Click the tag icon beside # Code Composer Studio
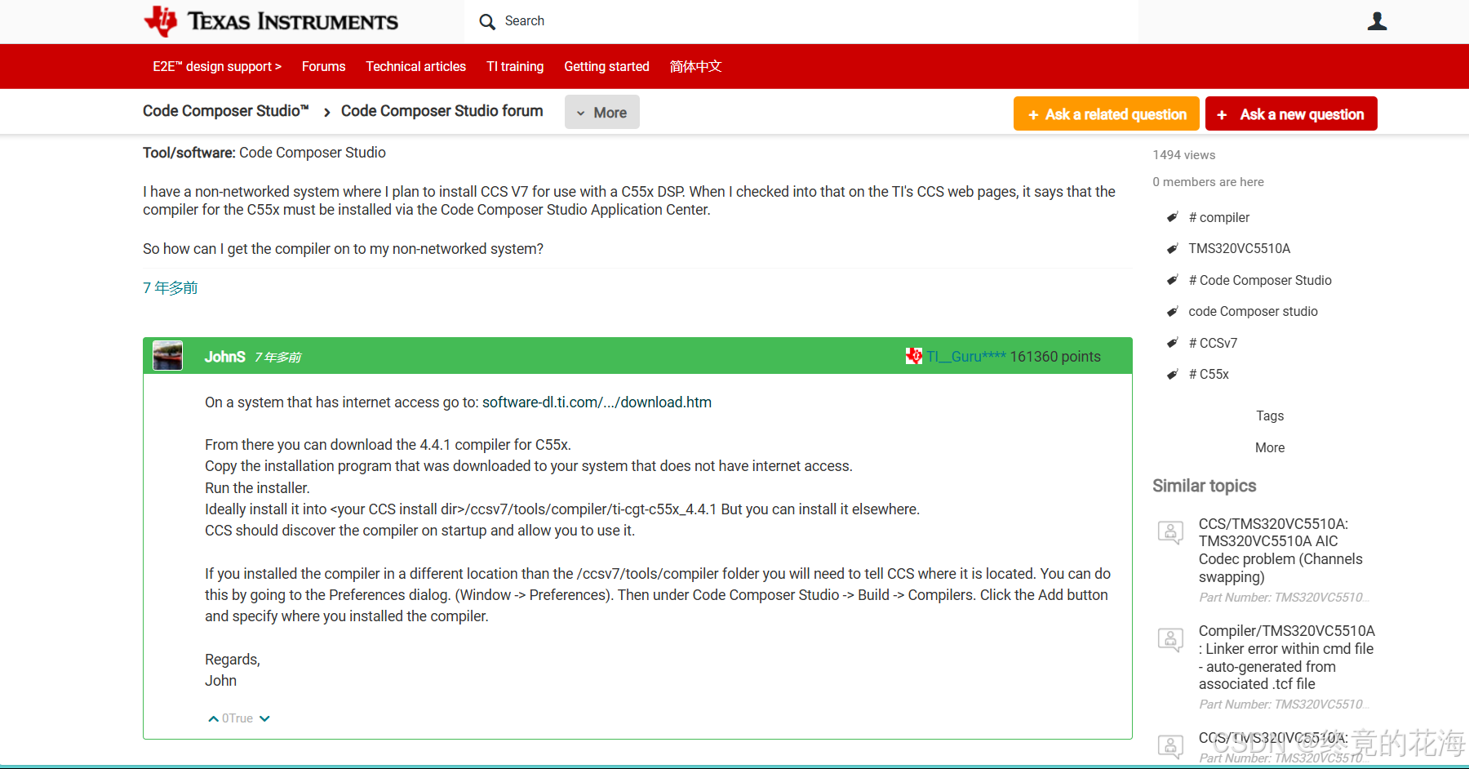 tap(1172, 280)
